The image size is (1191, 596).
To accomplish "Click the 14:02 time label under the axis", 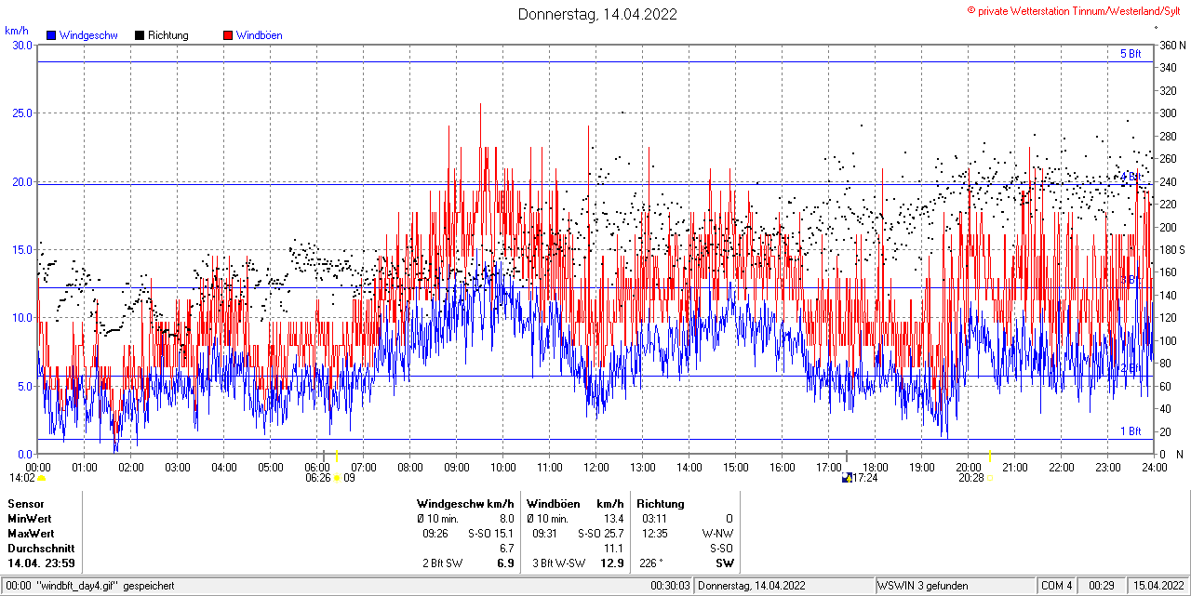I will 22,478.
